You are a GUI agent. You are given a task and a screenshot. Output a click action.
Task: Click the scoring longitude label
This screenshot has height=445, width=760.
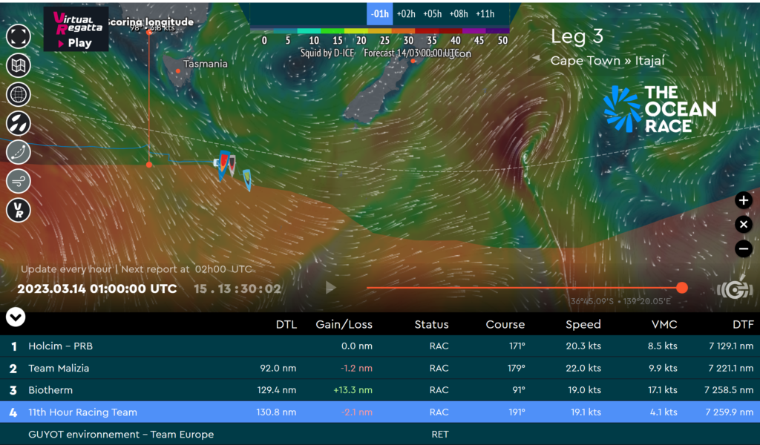[x=150, y=22]
